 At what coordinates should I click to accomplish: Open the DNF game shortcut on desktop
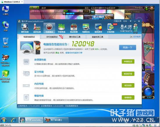5,60
